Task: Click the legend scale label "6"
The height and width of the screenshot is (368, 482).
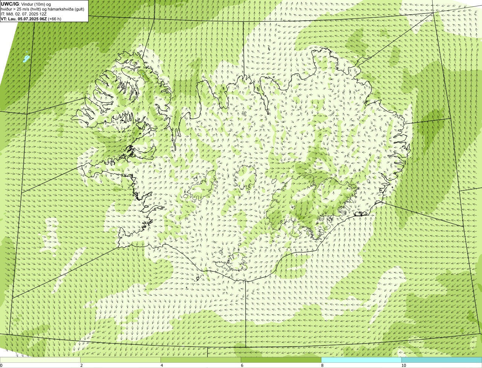Action: tap(242, 365)
